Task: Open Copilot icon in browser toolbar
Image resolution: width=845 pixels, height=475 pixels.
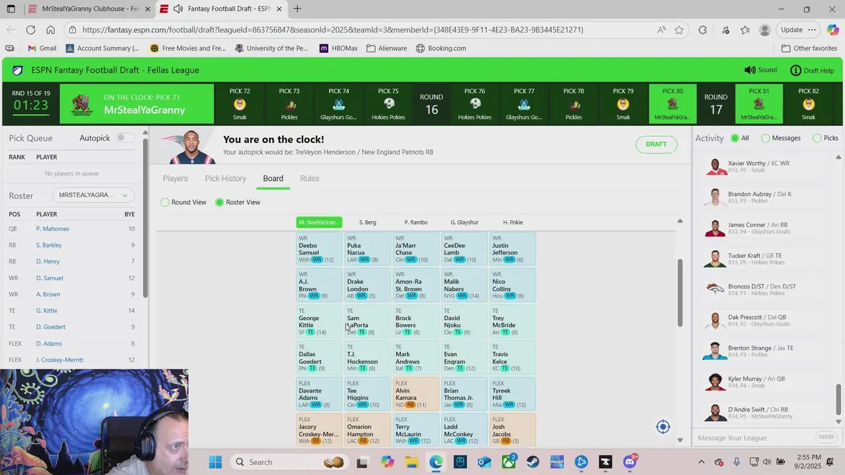Action: tap(832, 30)
